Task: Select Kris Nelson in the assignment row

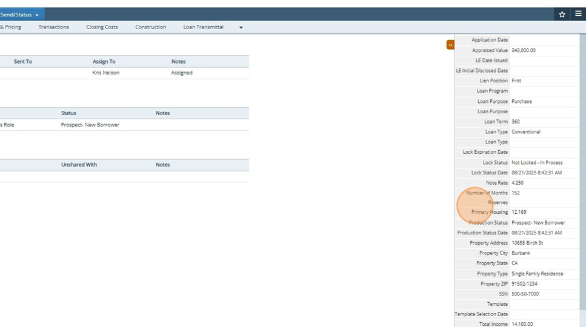Action: tap(105, 73)
